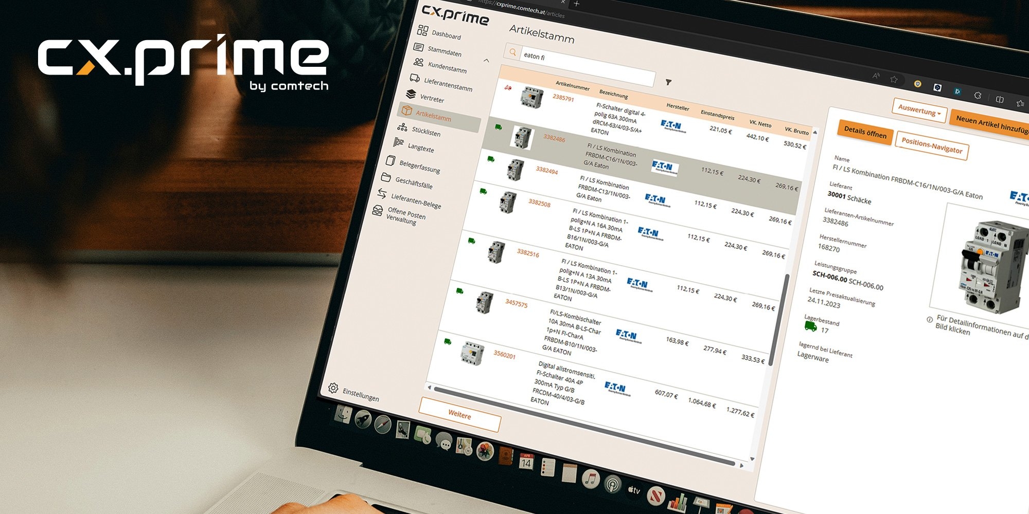Open Einstellungen gear in sidebar
This screenshot has width=1029, height=514.
333,388
